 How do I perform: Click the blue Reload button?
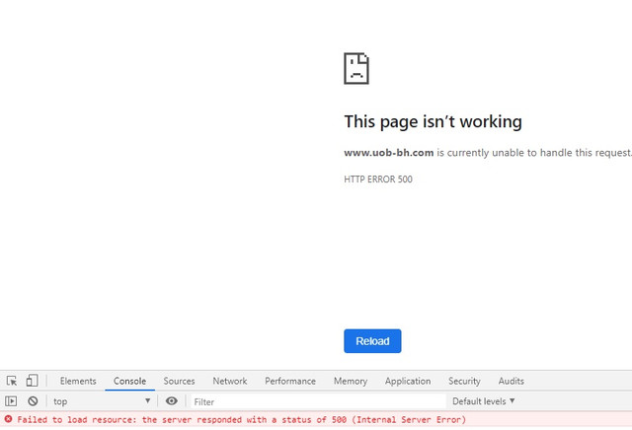(x=372, y=341)
